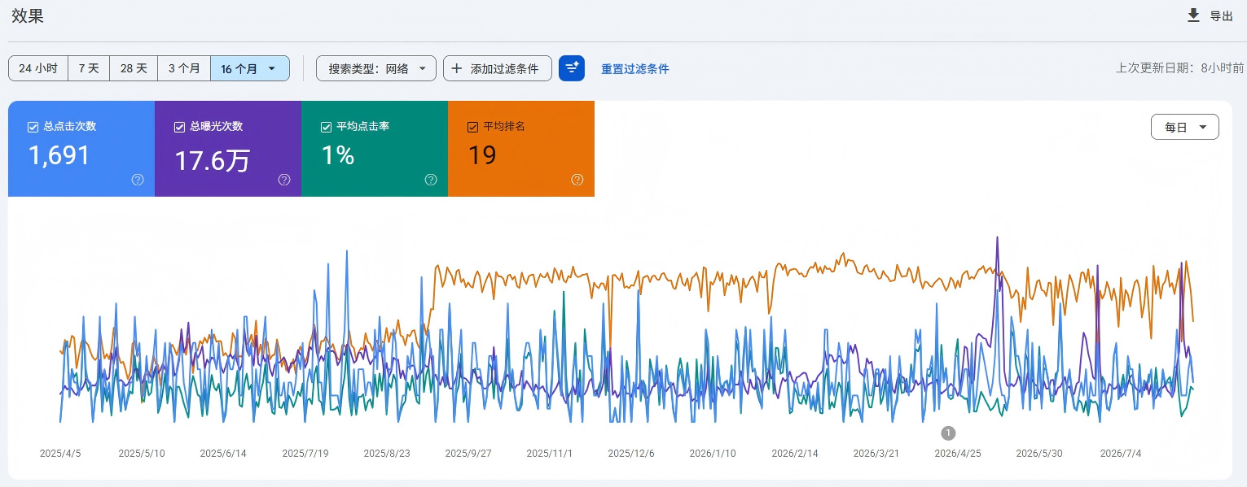Click help icon on 总点击次数 card
Image resolution: width=1247 pixels, height=487 pixels.
(138, 180)
